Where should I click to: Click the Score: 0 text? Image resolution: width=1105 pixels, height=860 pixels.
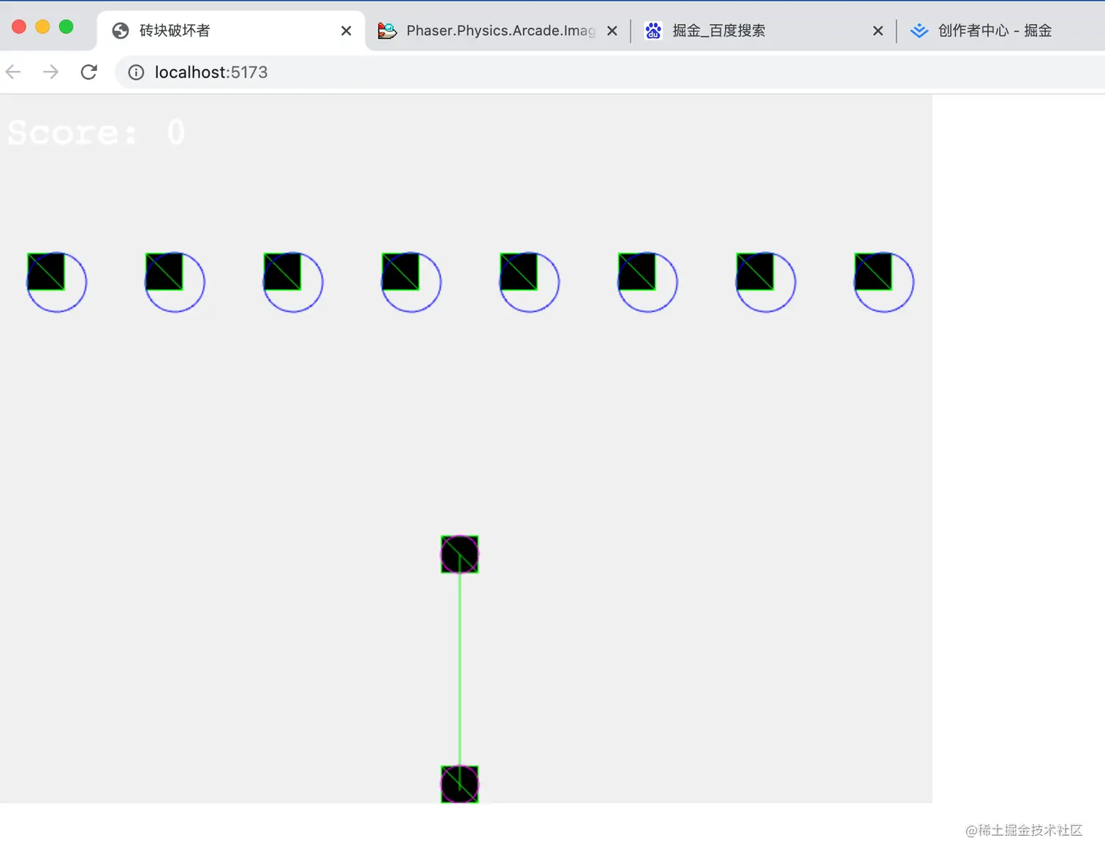coord(96,133)
